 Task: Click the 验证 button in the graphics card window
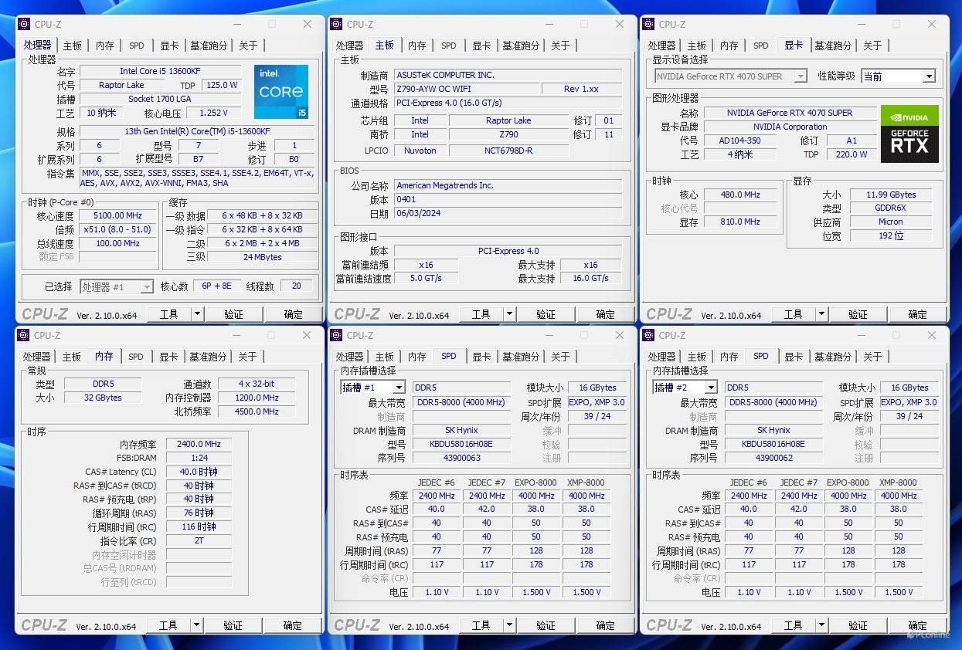pyautogui.click(x=858, y=314)
